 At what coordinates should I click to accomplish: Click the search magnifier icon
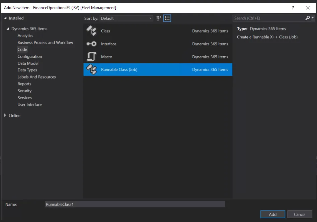point(307,18)
